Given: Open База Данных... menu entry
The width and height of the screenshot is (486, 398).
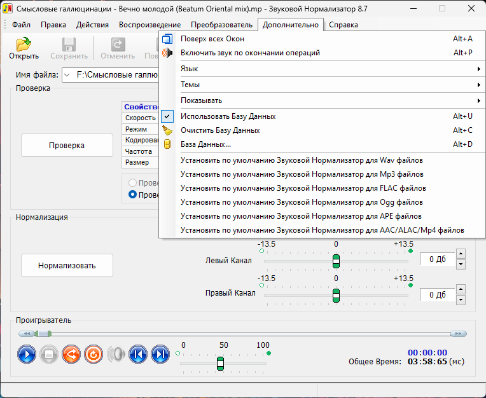Looking at the screenshot, I should pyautogui.click(x=323, y=144).
